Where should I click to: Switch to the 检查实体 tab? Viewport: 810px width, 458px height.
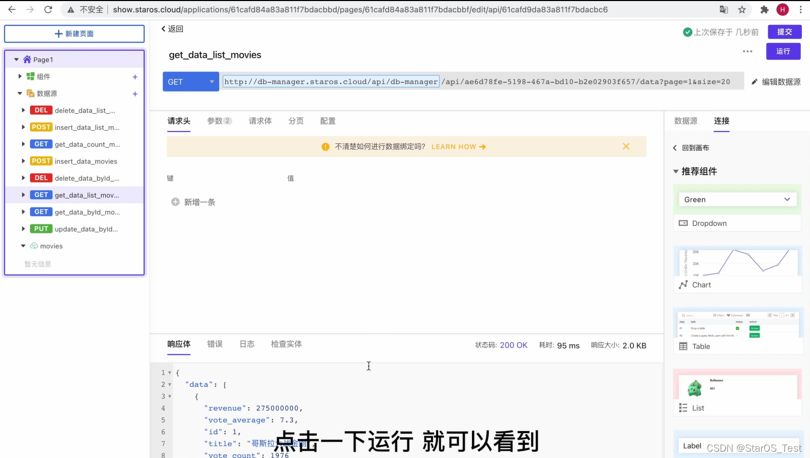point(287,344)
